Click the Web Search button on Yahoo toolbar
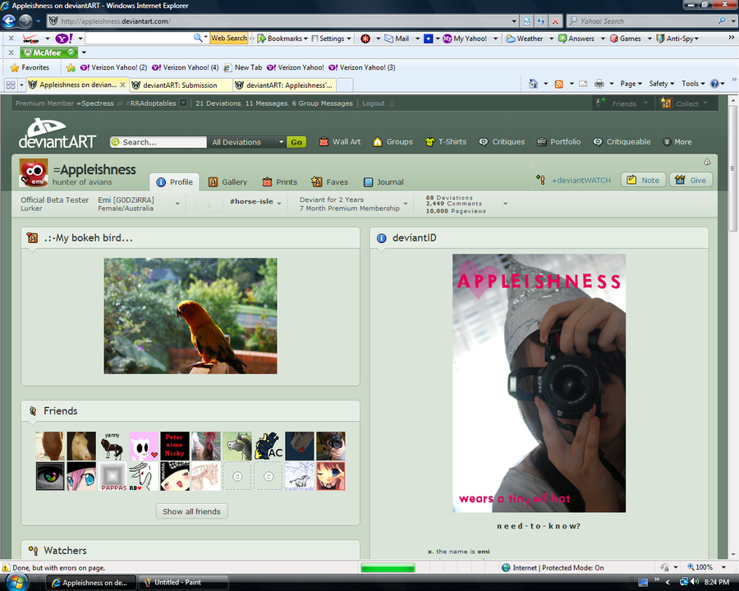The height and width of the screenshot is (591, 739). 228,39
